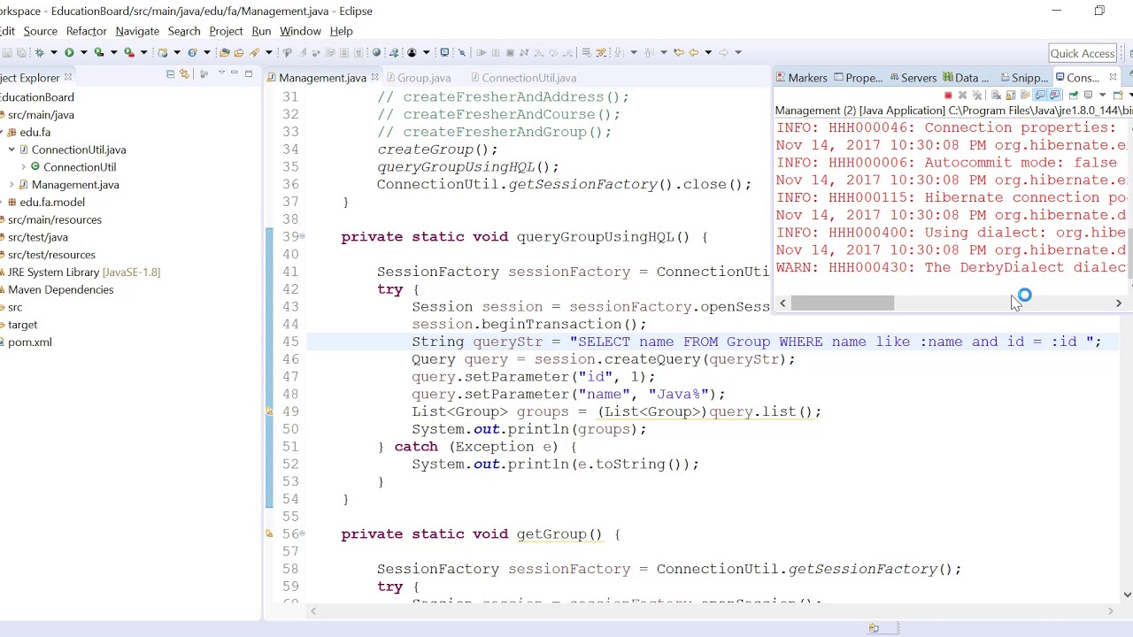Toggle show console when standard error changes
The height and width of the screenshot is (637, 1133).
pyautogui.click(x=1054, y=95)
